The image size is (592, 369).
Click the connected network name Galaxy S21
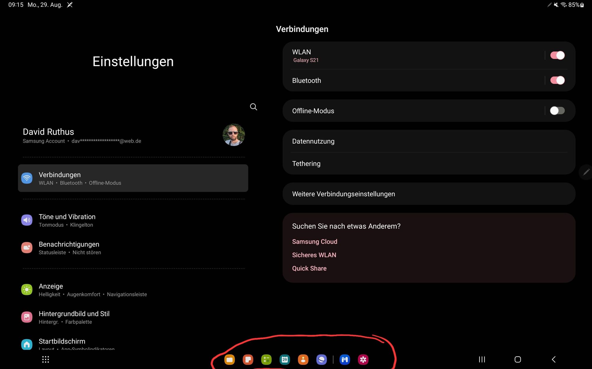[x=306, y=60]
